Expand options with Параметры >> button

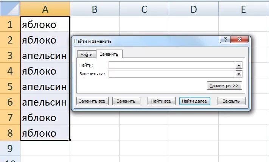coord(224,86)
